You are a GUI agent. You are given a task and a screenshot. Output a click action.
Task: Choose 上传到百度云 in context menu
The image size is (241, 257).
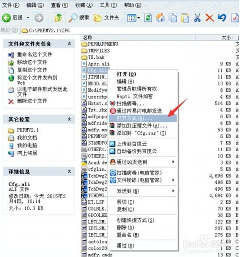143,144
